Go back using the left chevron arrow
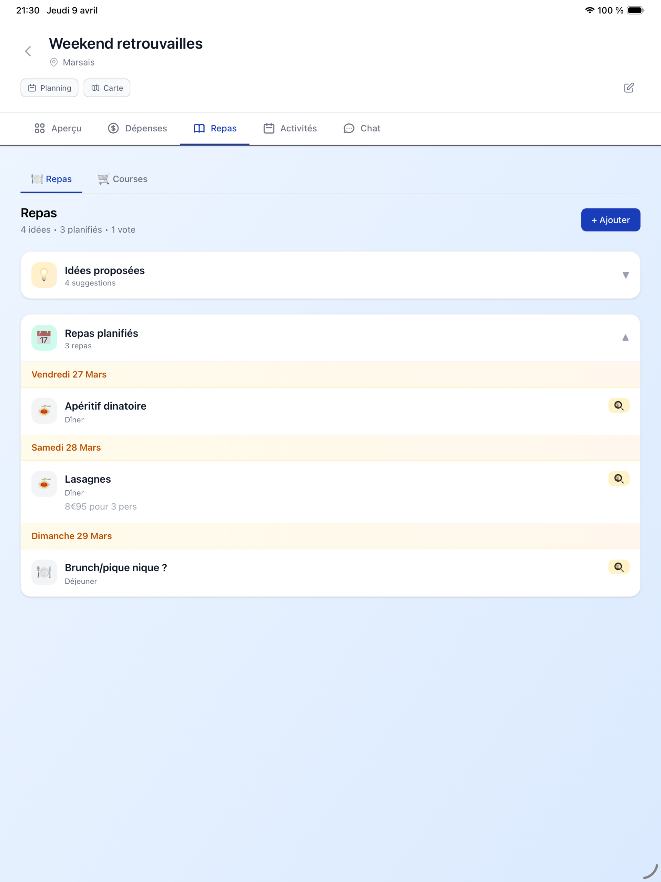 coord(28,51)
